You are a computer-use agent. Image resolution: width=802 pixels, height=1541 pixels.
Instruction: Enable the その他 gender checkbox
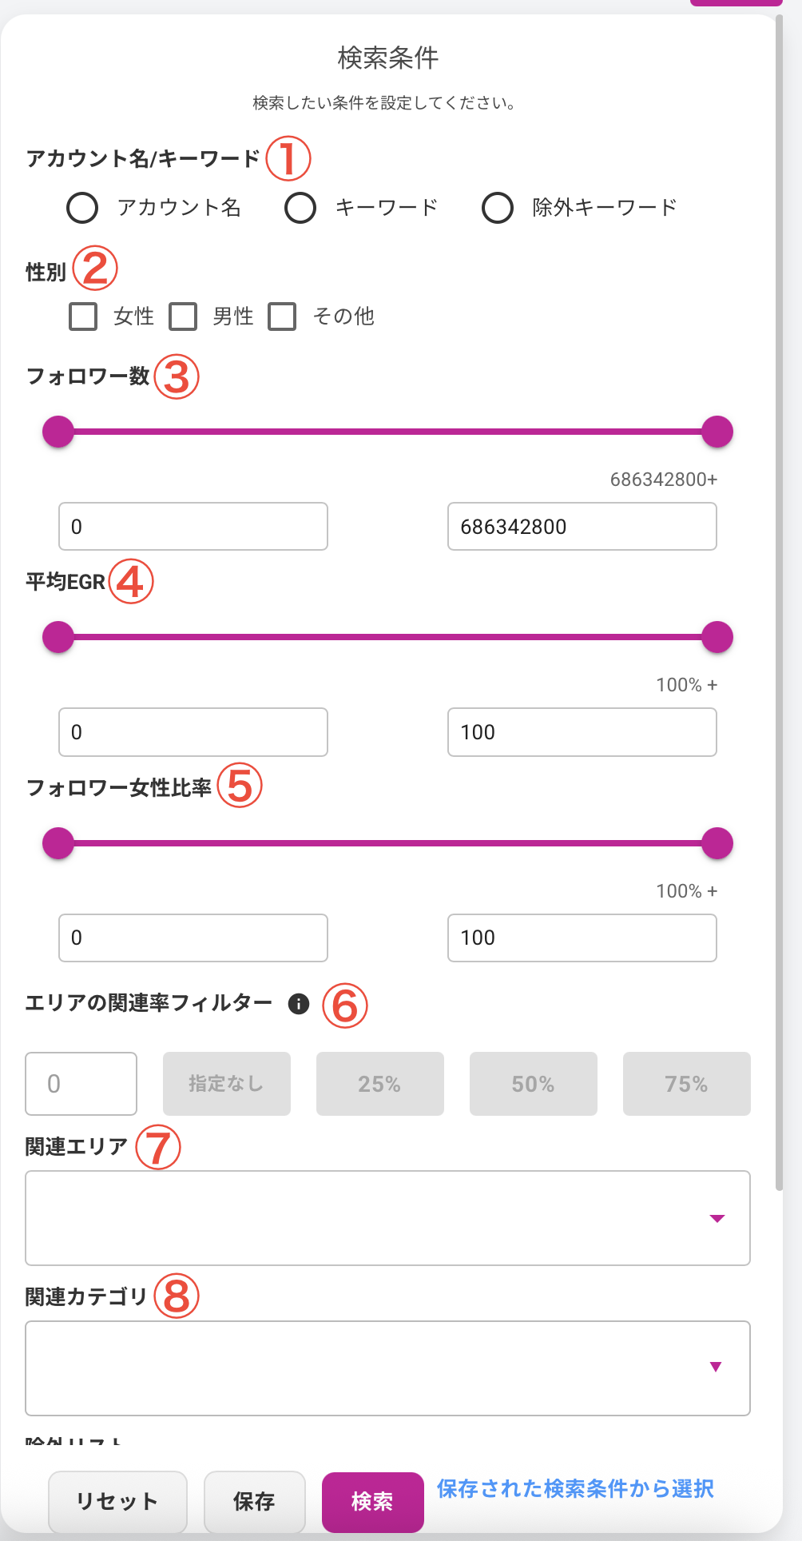pyautogui.click(x=282, y=317)
